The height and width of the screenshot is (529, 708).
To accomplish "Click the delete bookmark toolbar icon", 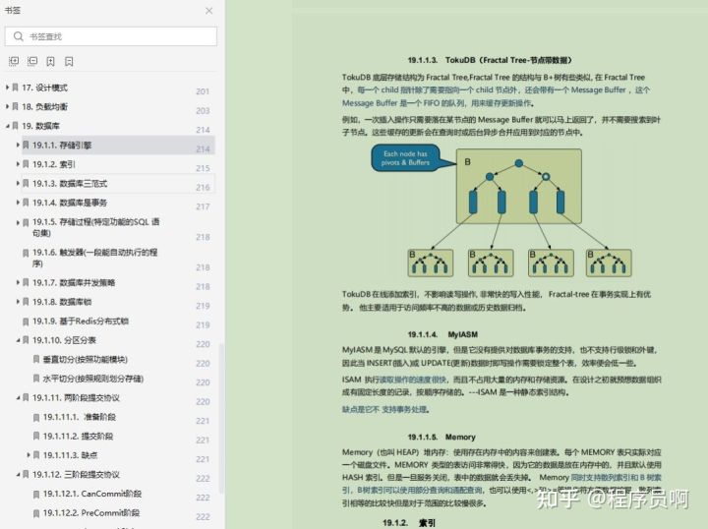I will [69, 61].
